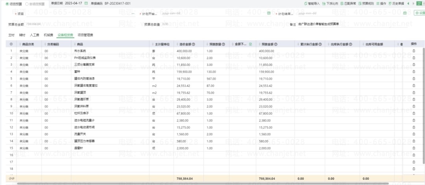Select 预算数量 cell 567.00
425x185 pixels.
[x=216, y=79]
